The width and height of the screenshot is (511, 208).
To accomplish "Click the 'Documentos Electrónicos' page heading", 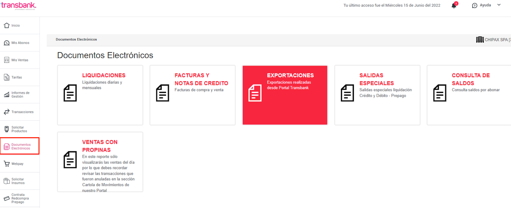I will [105, 55].
